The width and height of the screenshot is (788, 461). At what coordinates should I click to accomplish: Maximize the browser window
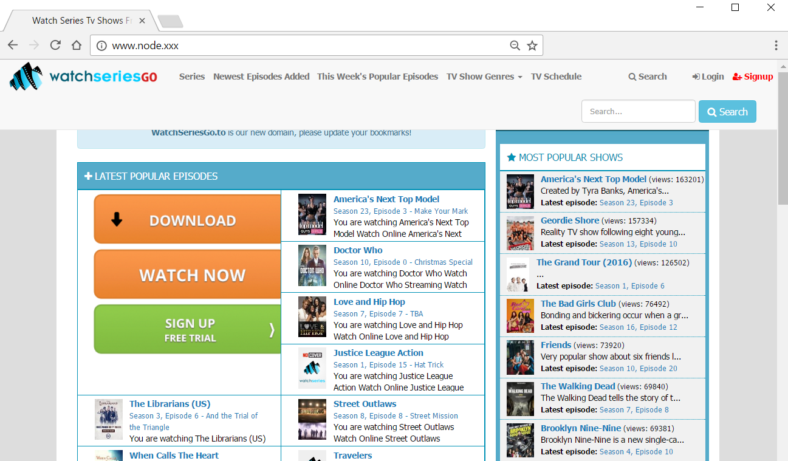pyautogui.click(x=735, y=7)
